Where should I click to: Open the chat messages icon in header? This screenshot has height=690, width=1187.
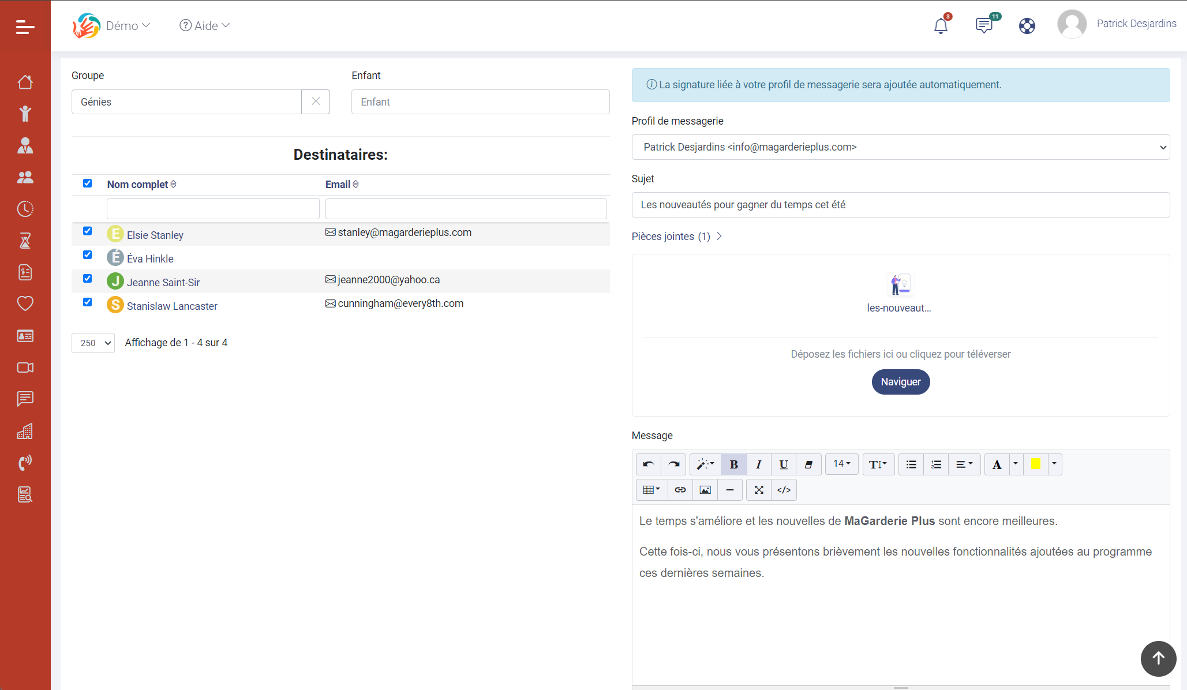tap(984, 26)
